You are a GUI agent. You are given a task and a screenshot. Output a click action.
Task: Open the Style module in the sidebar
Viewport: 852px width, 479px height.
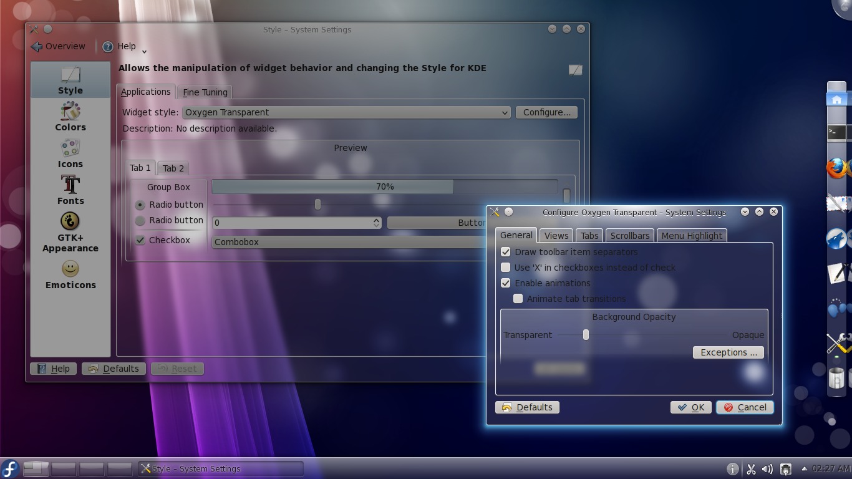[x=70, y=79]
